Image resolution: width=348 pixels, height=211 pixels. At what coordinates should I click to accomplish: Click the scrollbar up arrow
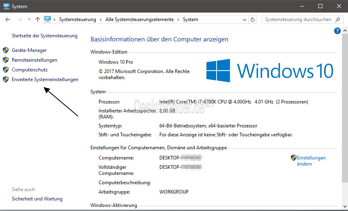(x=345, y=31)
